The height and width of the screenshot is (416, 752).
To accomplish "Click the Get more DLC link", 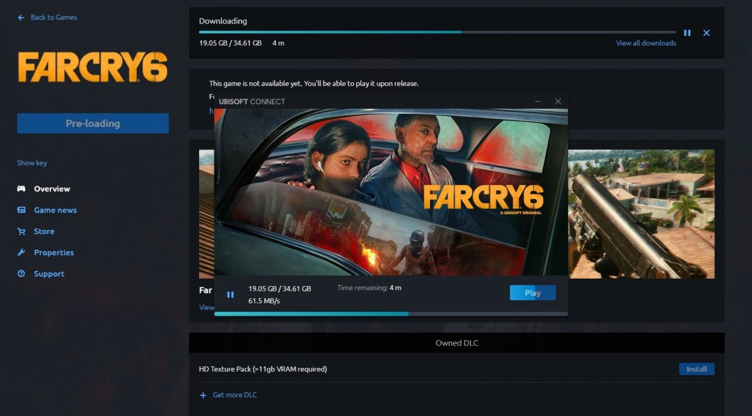I will point(233,394).
